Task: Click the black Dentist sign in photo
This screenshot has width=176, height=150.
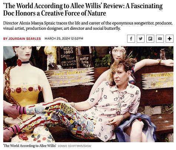Action: tap(84, 61)
